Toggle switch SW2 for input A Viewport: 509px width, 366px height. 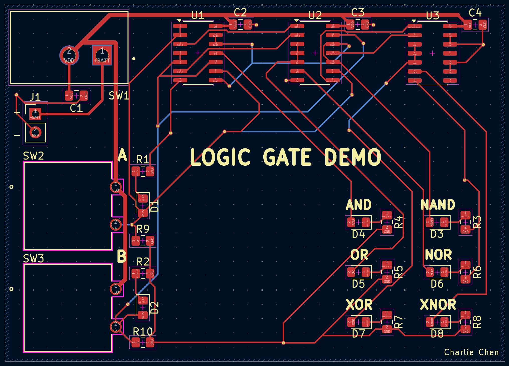[68, 205]
